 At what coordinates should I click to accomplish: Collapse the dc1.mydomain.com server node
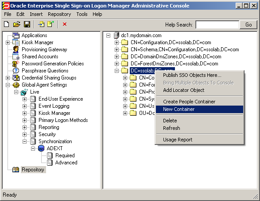(x=108, y=36)
